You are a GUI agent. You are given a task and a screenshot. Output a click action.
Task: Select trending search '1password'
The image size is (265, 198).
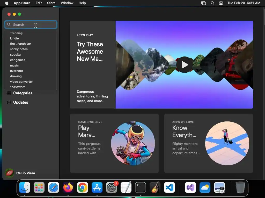[x=18, y=87]
